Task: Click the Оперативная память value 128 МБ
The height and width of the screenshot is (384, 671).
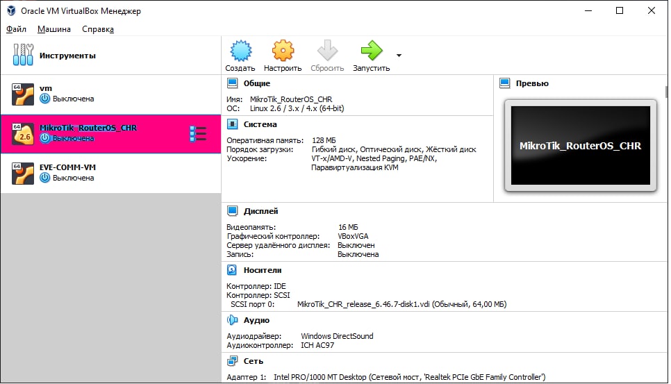Action: [x=324, y=140]
